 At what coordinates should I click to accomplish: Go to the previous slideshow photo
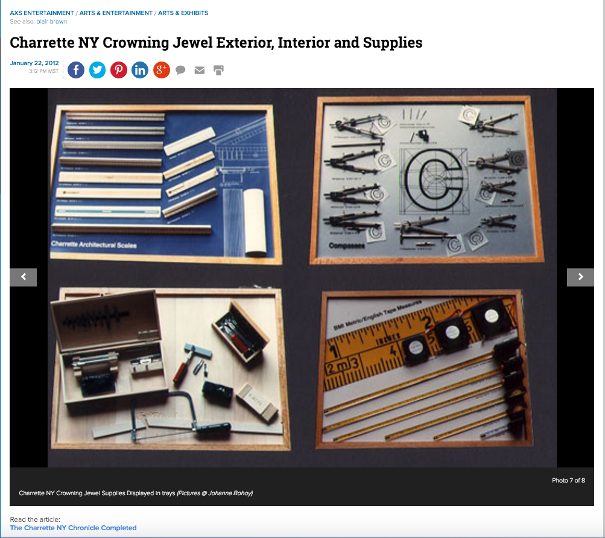(x=24, y=277)
